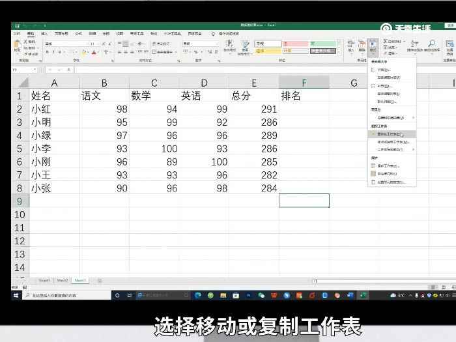Choose Protect Sheet in the Format menu
Image resolution: width=456 pixels, height=342 pixels.
click(x=392, y=165)
